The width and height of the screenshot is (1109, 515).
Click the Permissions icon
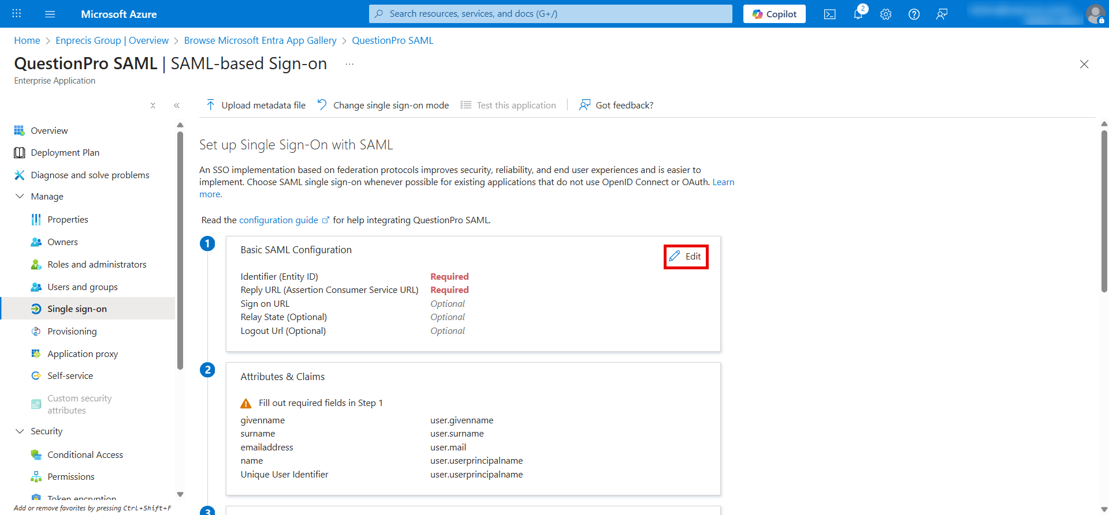(36, 476)
